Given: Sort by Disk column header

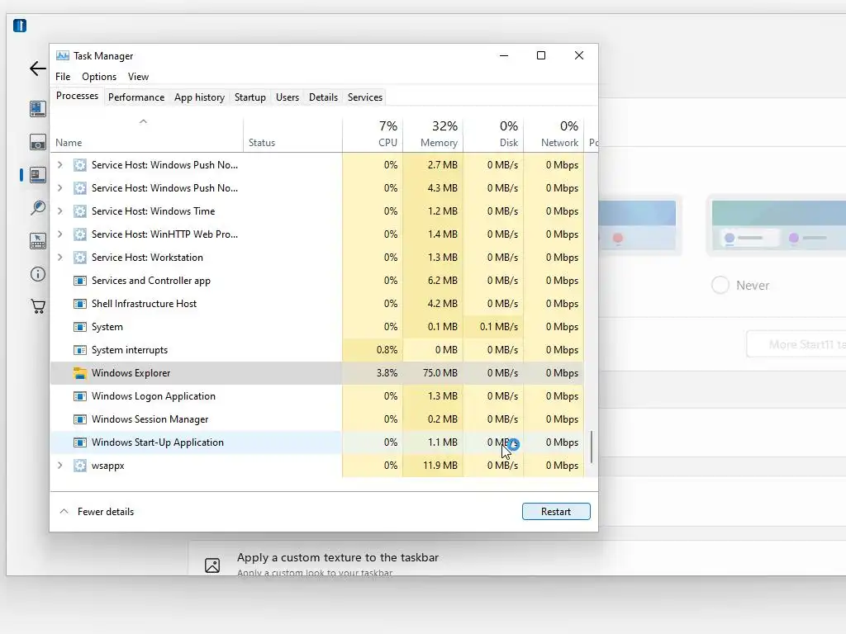Looking at the screenshot, I should [493, 135].
